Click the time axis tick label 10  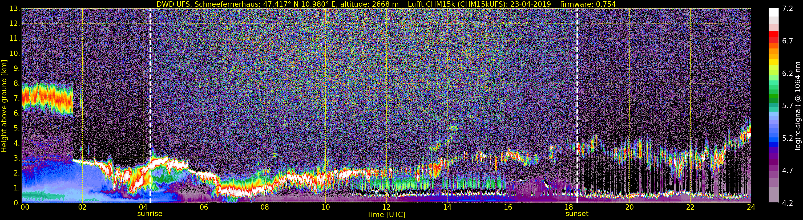tap(325, 207)
